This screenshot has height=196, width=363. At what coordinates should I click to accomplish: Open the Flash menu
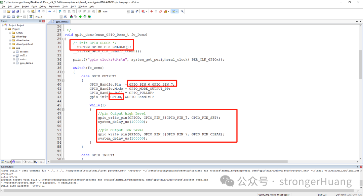pos(34,6)
